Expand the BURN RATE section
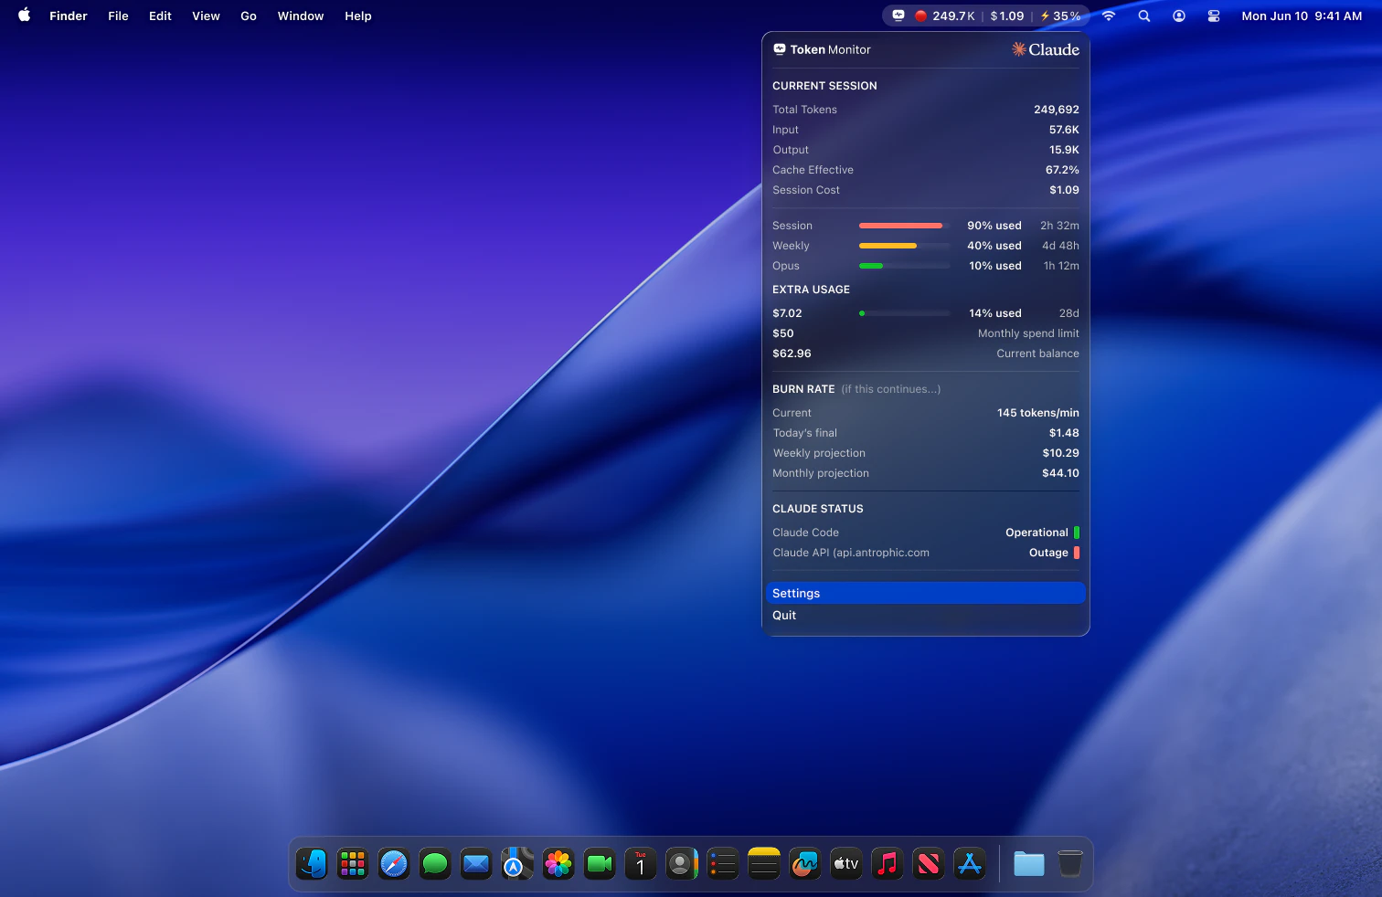1382x897 pixels. pyautogui.click(x=803, y=388)
